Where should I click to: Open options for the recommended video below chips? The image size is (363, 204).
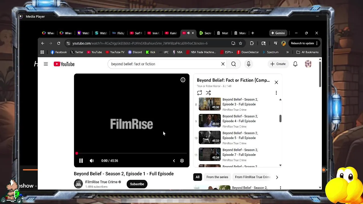coord(280,188)
